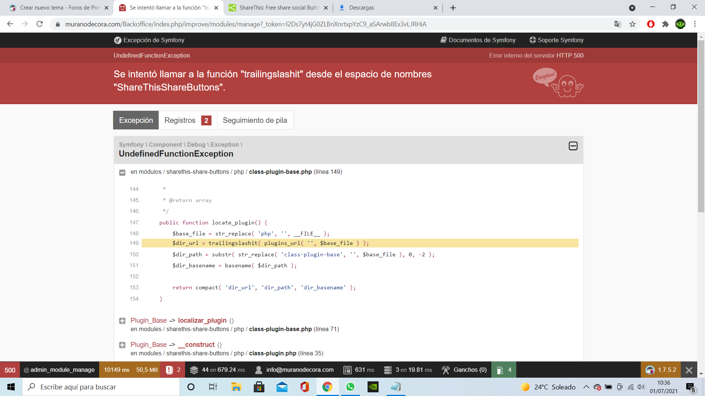Collapse the UndefinedFunctionException block toggle
Image resolution: width=705 pixels, height=396 pixels.
coord(573,146)
